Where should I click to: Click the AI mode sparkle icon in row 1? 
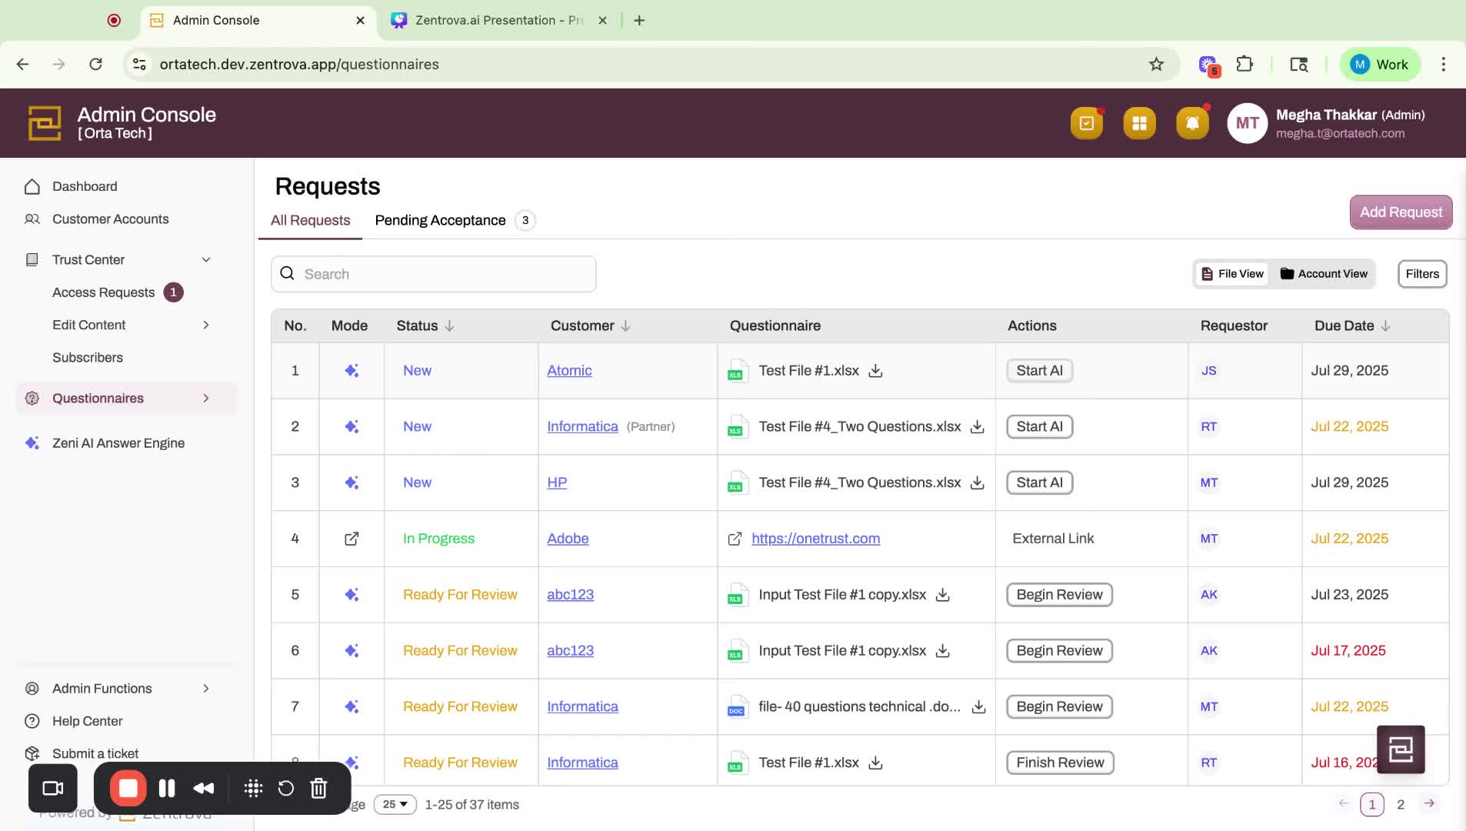(x=352, y=371)
